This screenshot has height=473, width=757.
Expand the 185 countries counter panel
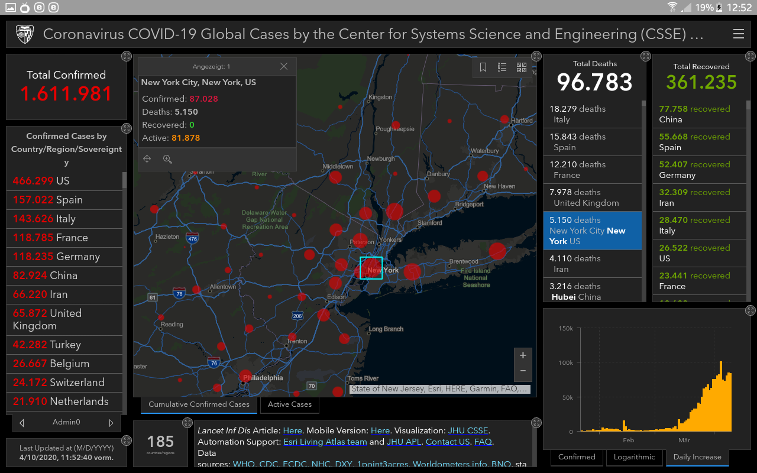click(x=187, y=423)
